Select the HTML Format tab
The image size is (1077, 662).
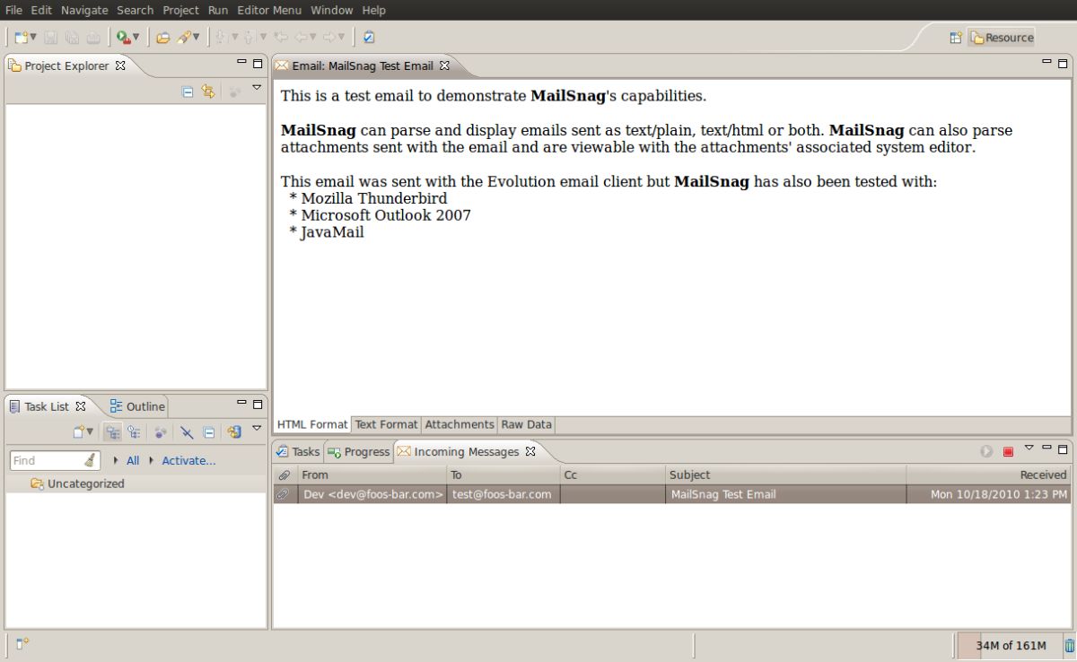(311, 424)
